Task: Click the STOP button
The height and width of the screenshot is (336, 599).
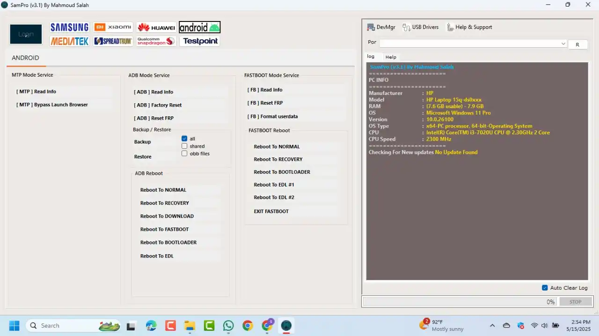Action: coord(575,302)
